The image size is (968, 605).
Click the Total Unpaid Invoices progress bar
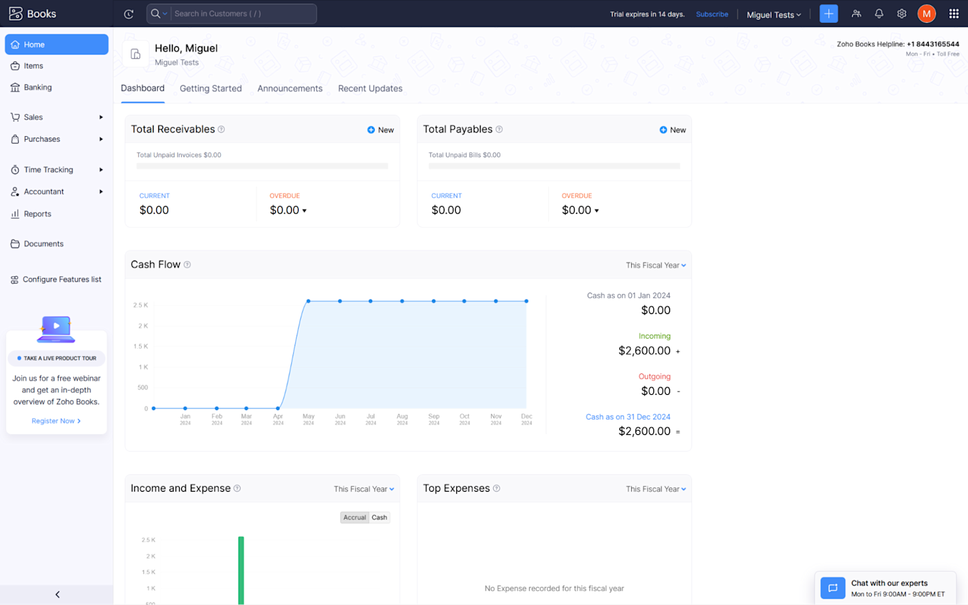262,166
